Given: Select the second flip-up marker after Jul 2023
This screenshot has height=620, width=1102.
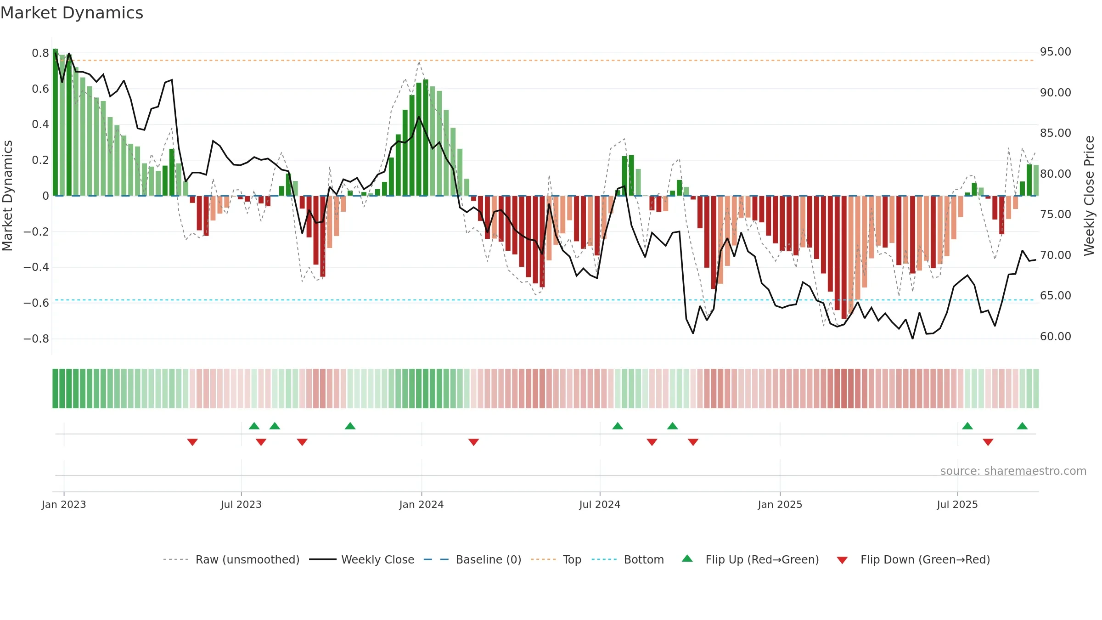Looking at the screenshot, I should (275, 426).
